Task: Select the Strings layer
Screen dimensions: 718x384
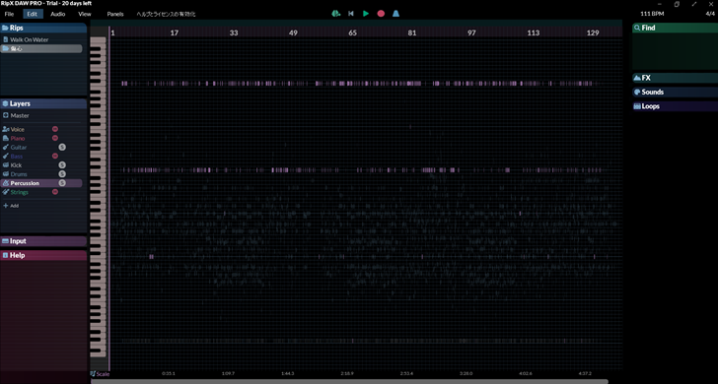Action: [20, 192]
